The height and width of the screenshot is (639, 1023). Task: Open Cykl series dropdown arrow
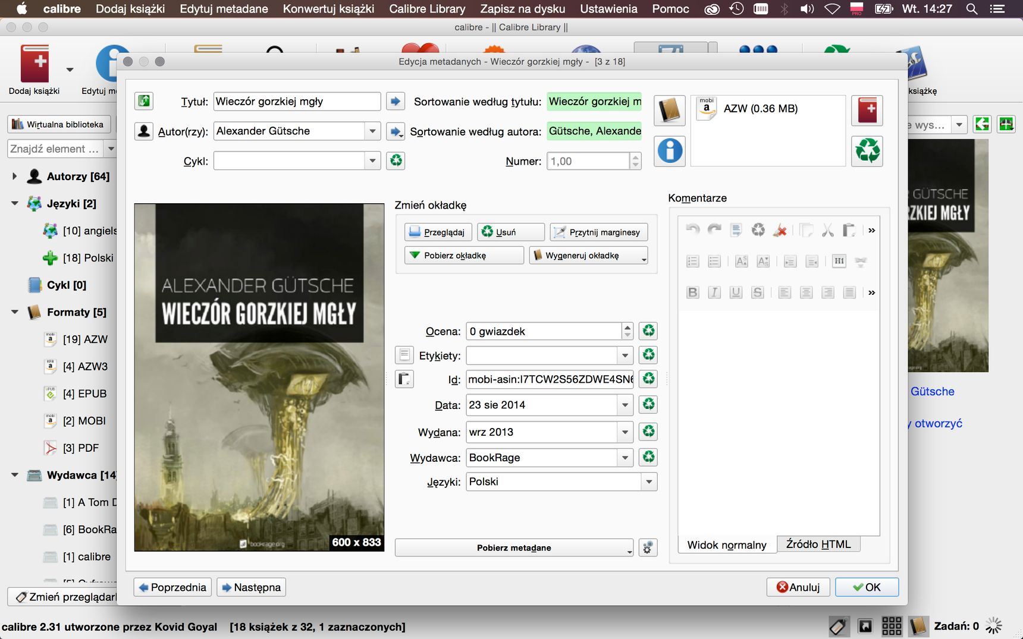372,160
